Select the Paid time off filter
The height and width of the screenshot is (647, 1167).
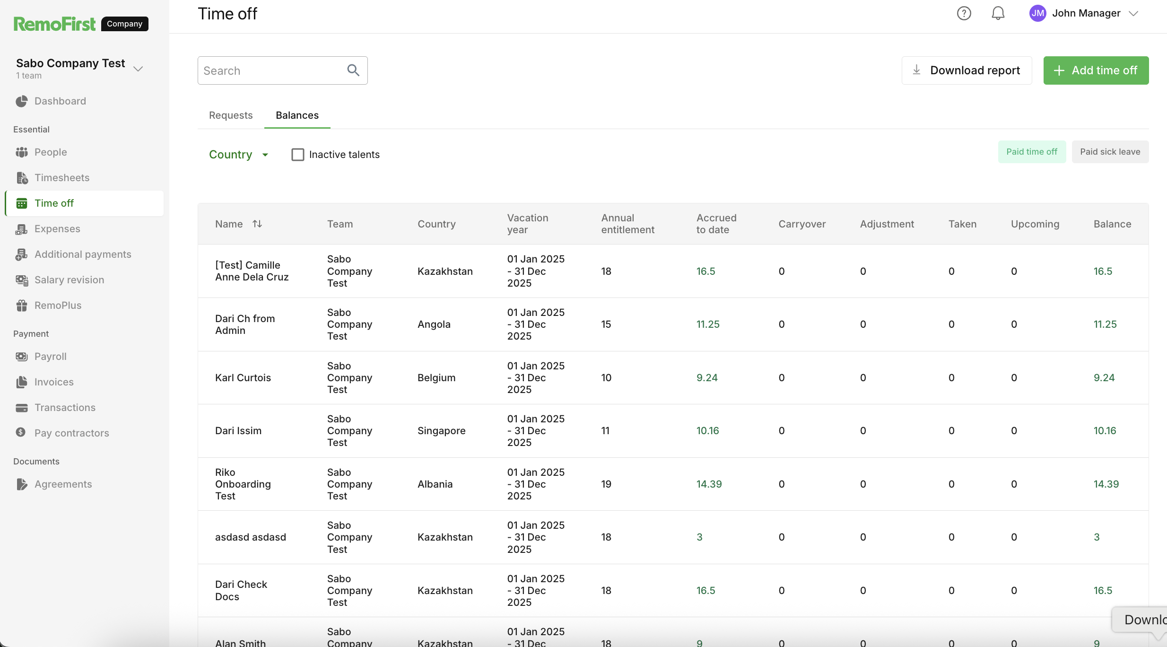[x=1032, y=152]
